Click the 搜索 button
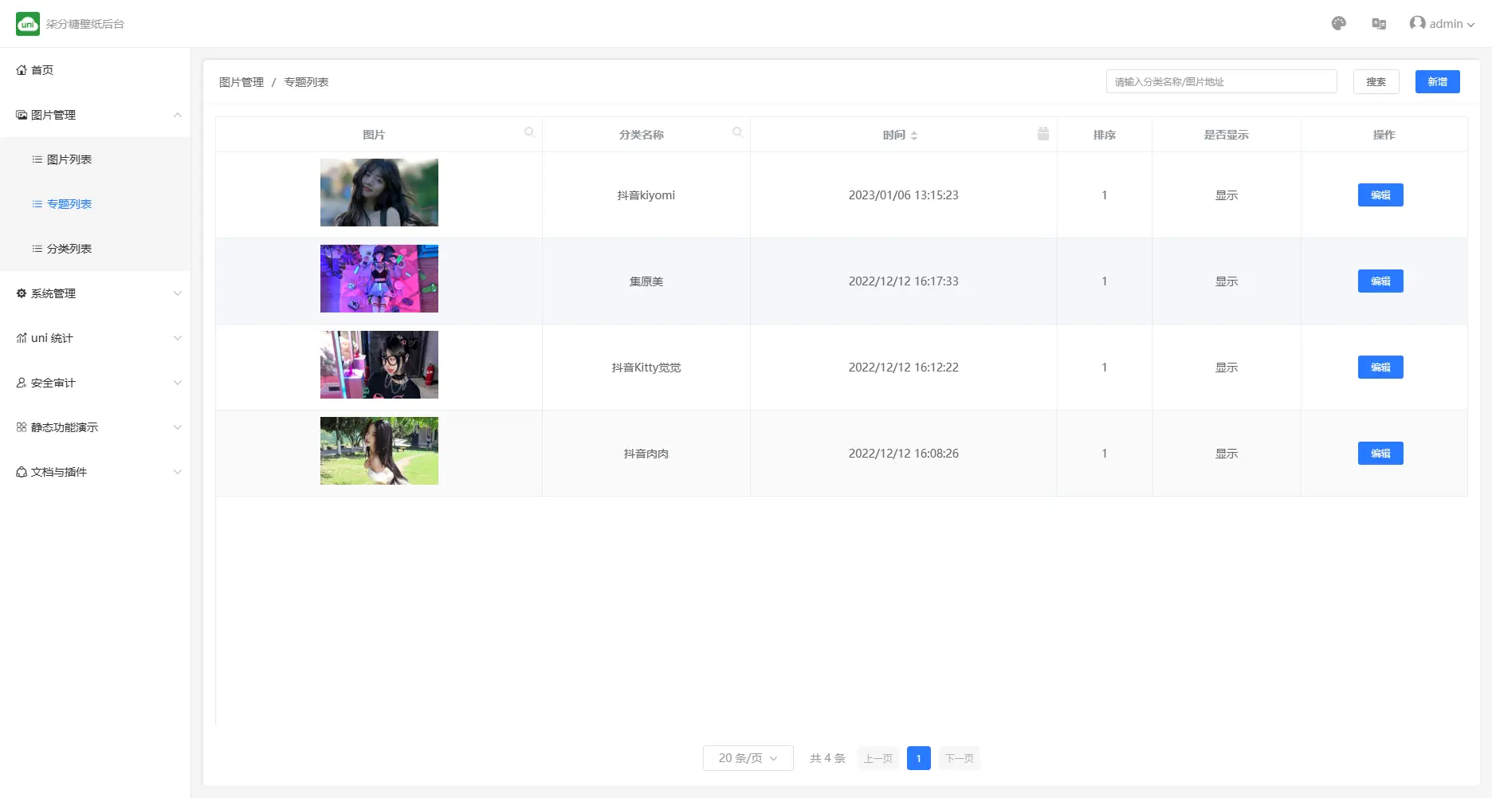This screenshot has width=1492, height=798. click(1376, 81)
